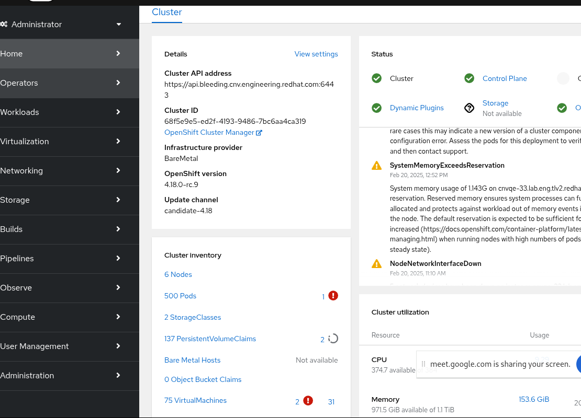Click the Administrator perspective gear icon

4,25
